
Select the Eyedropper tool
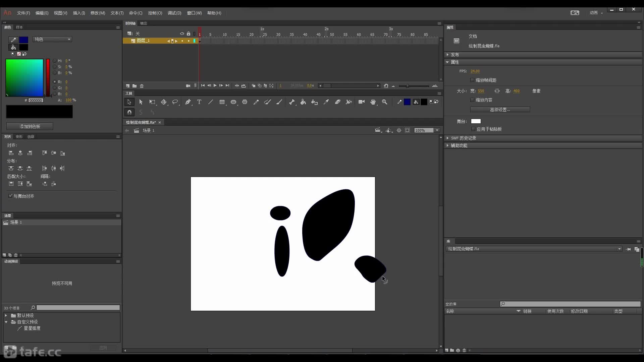(326, 102)
